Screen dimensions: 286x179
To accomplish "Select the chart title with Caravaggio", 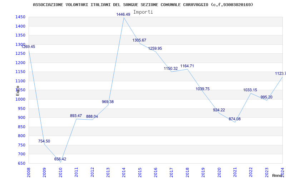I will click(143, 5).
